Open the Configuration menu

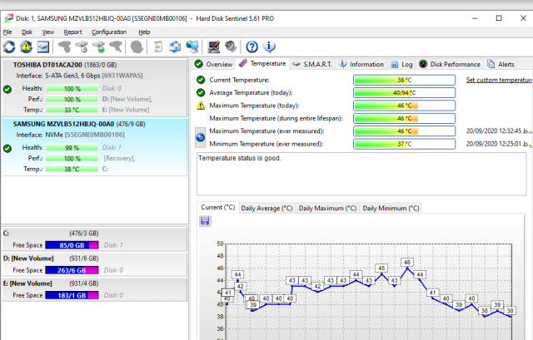109,32
